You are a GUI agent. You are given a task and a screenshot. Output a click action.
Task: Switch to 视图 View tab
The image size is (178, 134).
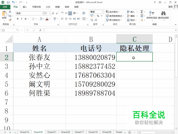click(76, 7)
